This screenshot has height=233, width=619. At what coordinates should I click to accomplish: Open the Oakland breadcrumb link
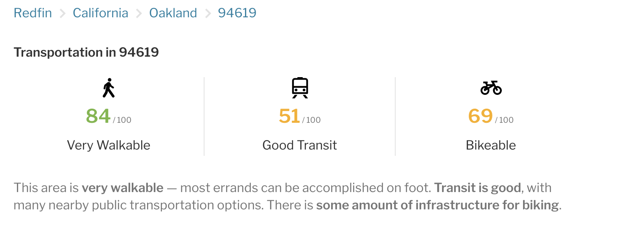point(173,13)
